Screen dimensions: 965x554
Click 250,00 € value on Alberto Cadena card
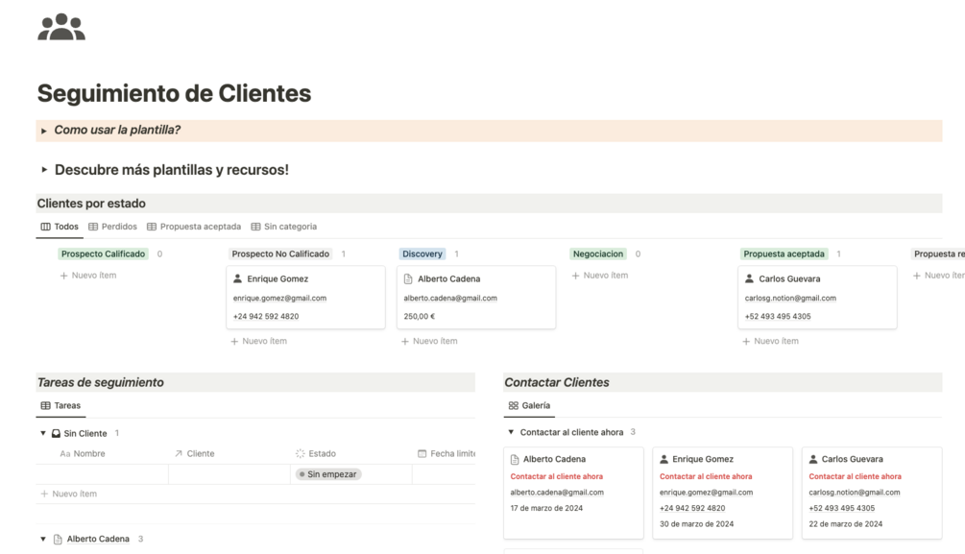419,317
